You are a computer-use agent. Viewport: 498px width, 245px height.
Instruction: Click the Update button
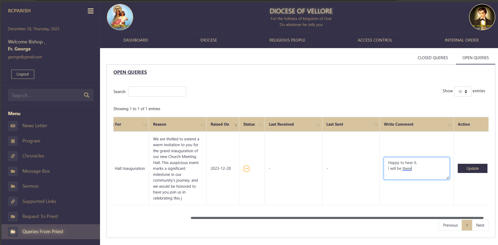click(472, 169)
